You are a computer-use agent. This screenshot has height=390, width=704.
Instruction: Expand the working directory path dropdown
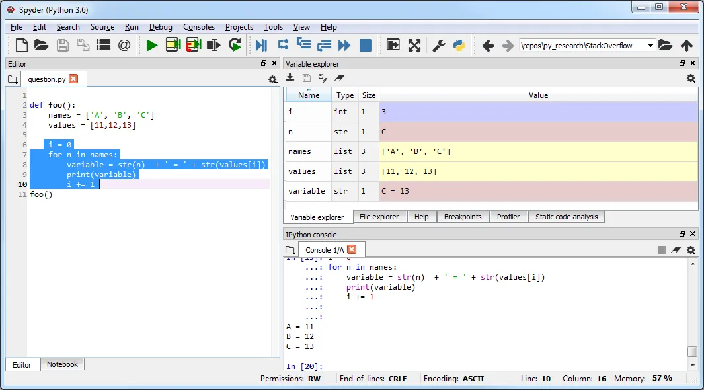pos(650,46)
